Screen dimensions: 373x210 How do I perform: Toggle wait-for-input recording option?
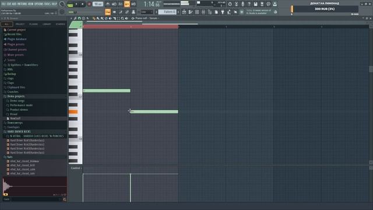point(114,4)
